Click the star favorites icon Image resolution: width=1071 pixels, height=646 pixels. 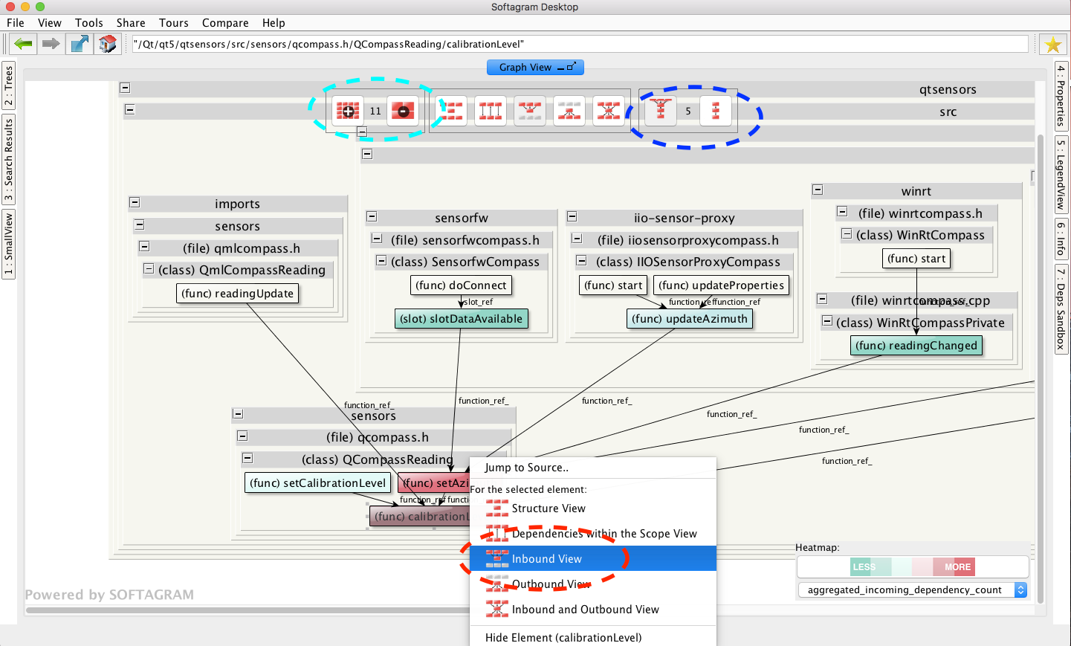pos(1052,45)
